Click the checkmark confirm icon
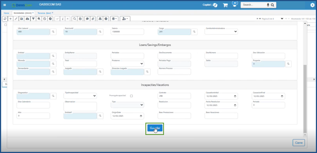This screenshot has height=153, width=317. click(x=57, y=19)
